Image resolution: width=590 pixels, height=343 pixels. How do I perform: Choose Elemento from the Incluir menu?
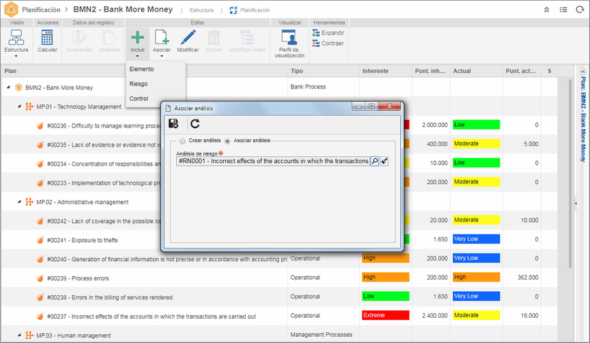tap(141, 69)
